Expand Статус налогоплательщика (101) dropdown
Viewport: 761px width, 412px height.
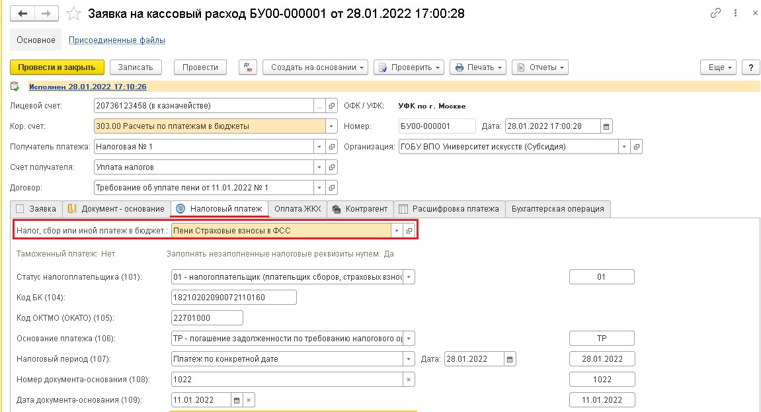(x=409, y=277)
